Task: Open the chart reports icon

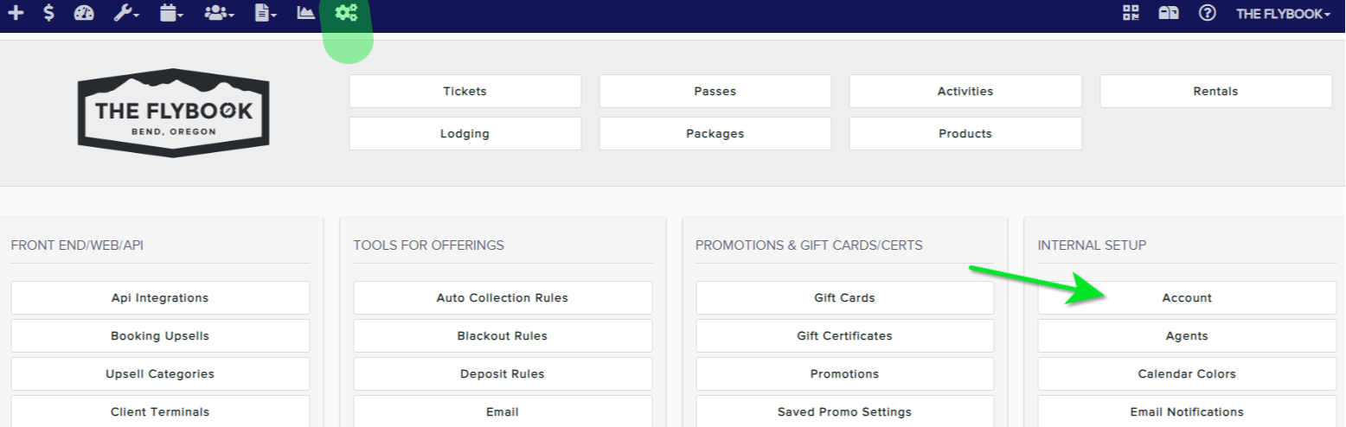Action: (306, 13)
